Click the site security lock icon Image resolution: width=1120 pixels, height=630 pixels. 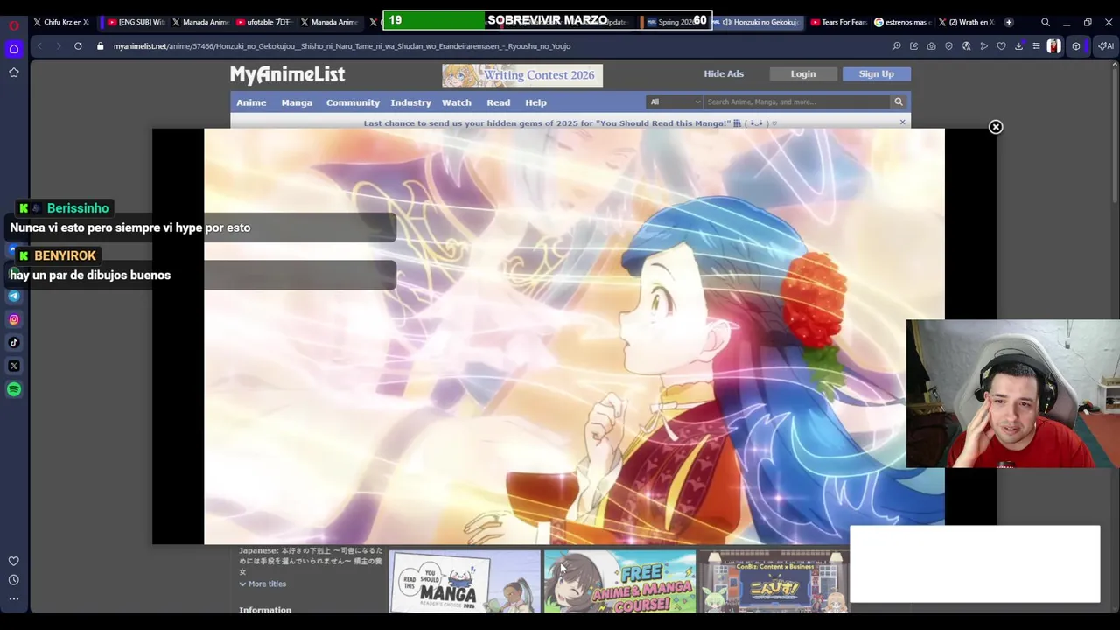coord(101,46)
